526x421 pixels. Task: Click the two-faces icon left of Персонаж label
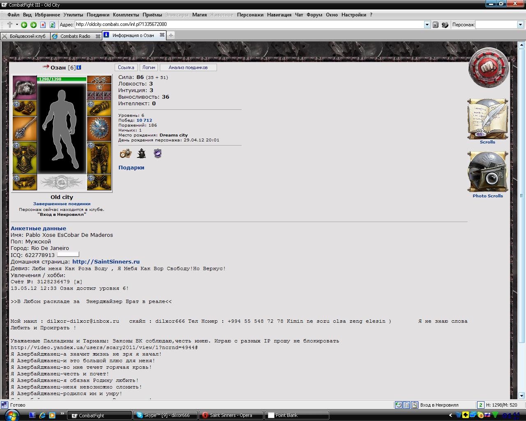click(445, 25)
